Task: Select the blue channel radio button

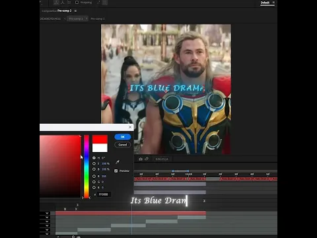Action: pyautogui.click(x=94, y=187)
